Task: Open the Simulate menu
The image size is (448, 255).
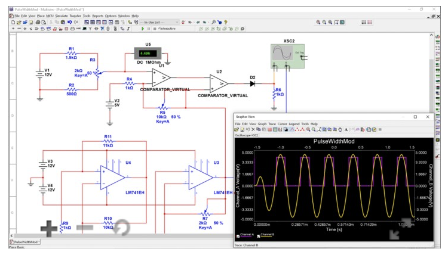Action: click(x=61, y=16)
